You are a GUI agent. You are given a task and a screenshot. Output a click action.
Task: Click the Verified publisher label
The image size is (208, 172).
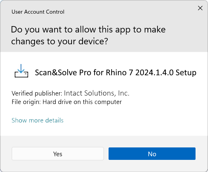pos(37,93)
